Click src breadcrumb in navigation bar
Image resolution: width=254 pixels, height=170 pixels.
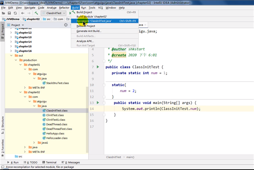pyautogui.click(x=47, y=19)
